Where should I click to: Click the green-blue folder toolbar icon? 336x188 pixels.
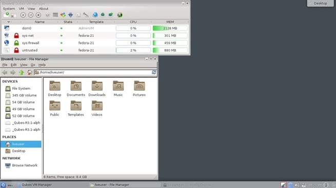[111, 14]
